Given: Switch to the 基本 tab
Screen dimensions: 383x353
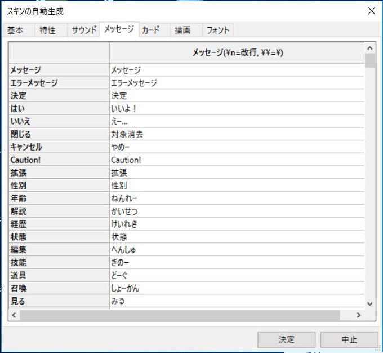Looking at the screenshot, I should 19,30.
